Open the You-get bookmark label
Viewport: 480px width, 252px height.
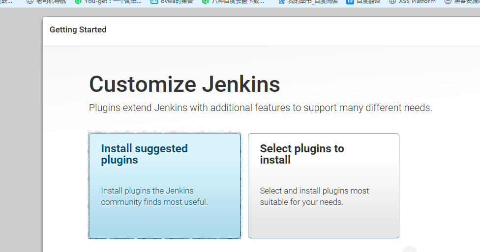[x=113, y=1]
